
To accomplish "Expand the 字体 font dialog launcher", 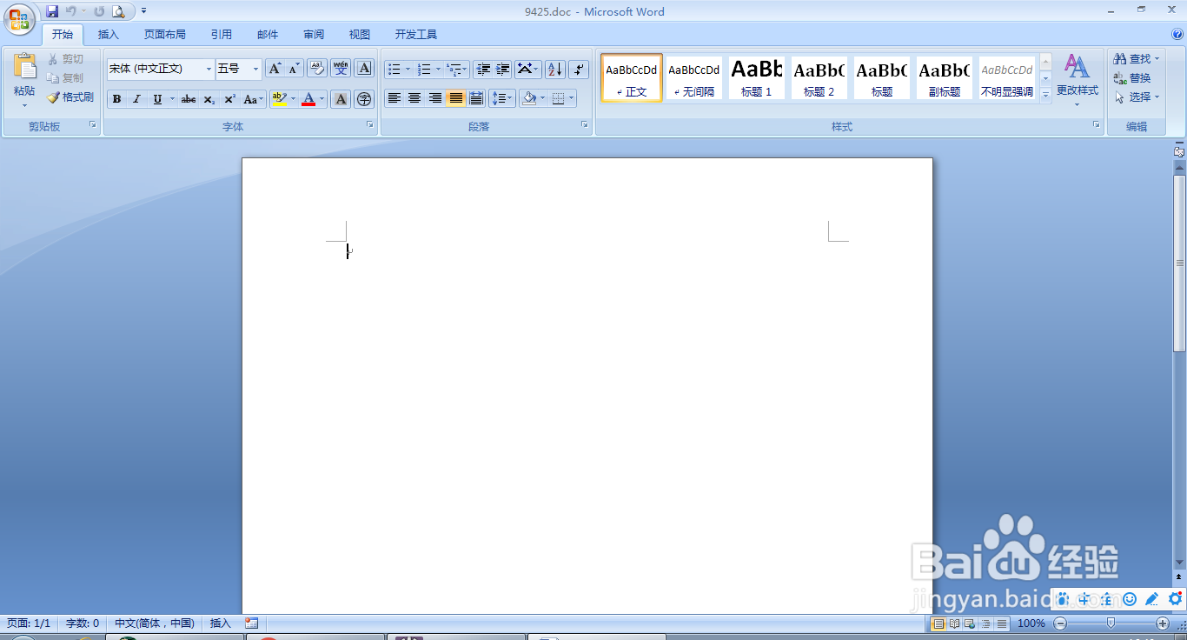I will (x=370, y=125).
